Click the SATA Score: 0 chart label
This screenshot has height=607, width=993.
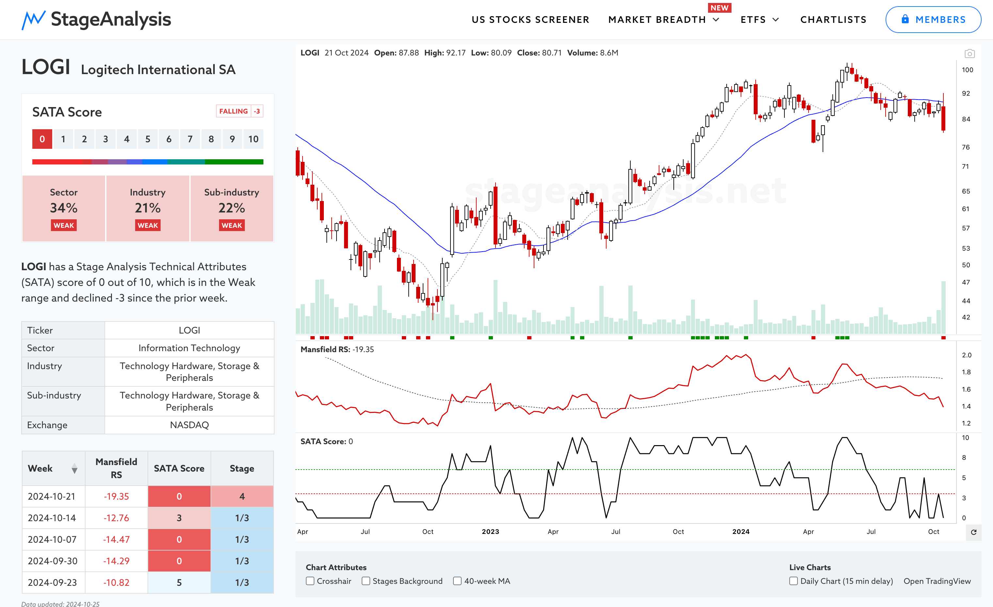(x=326, y=442)
